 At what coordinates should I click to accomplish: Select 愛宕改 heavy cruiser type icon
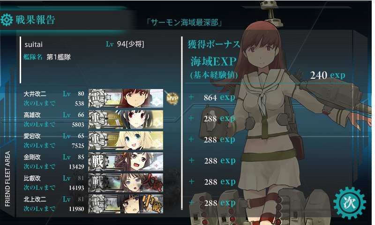click(x=98, y=140)
